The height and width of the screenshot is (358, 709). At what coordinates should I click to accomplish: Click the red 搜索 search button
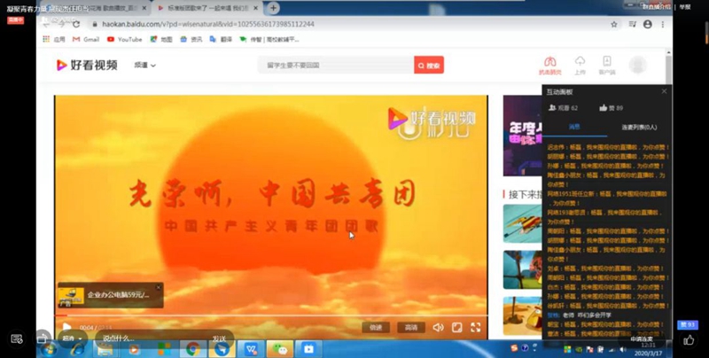point(428,66)
